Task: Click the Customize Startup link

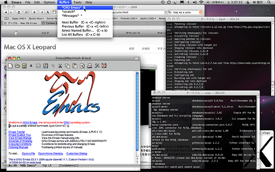Action: coord(77,154)
